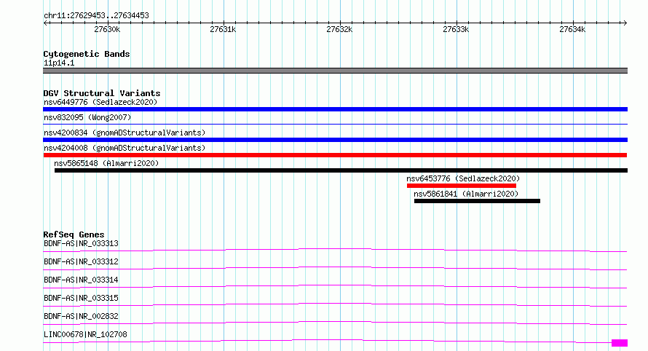Click the ruler's right end arrow
This screenshot has width=648, height=351.
click(x=625, y=23)
